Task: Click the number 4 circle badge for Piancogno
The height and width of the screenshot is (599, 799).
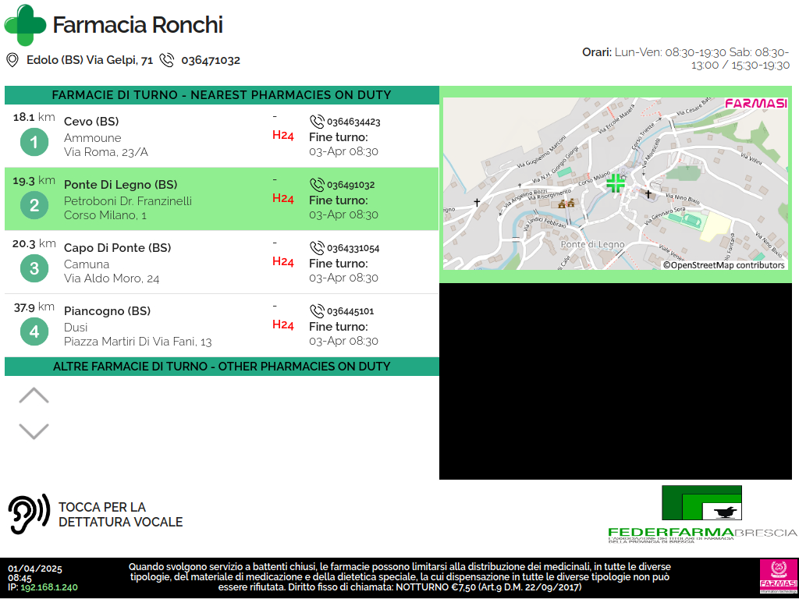Action: (34, 331)
